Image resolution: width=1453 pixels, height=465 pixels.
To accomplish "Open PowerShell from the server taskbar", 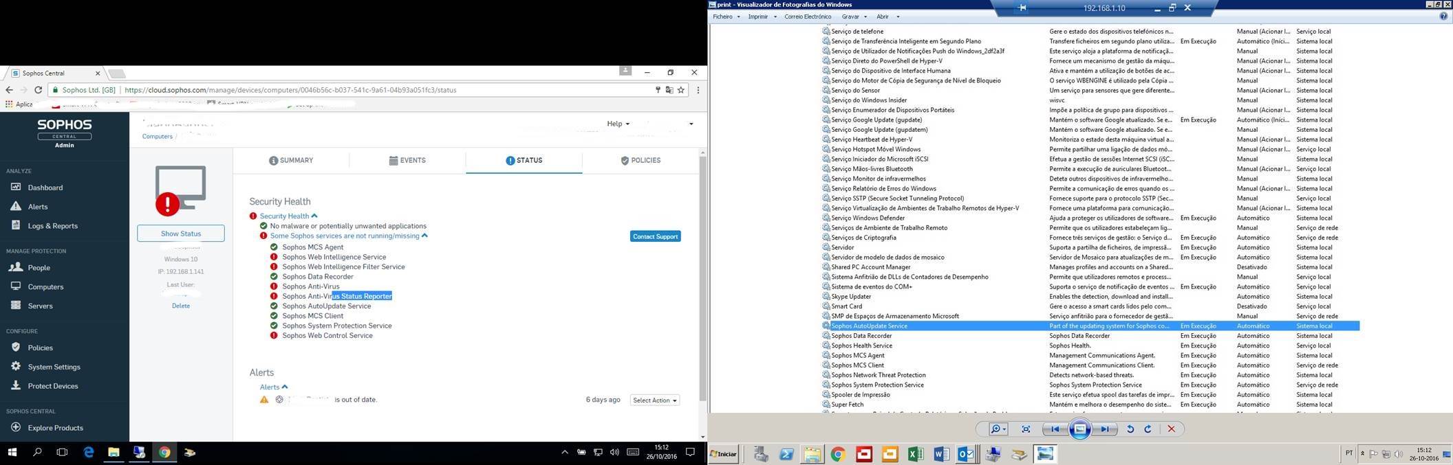I will [x=786, y=454].
